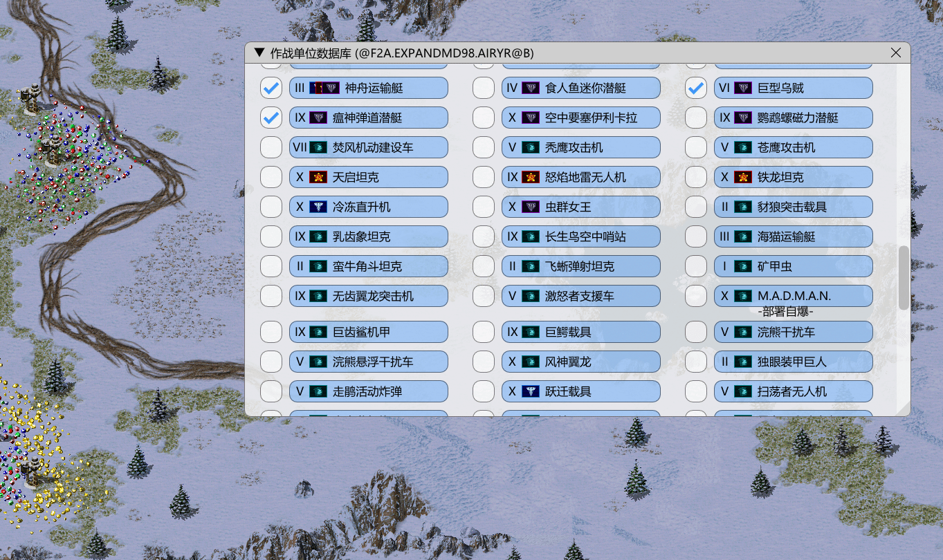
Task: Click the Soviet faction icon beside 天启坦克
Action: [318, 177]
